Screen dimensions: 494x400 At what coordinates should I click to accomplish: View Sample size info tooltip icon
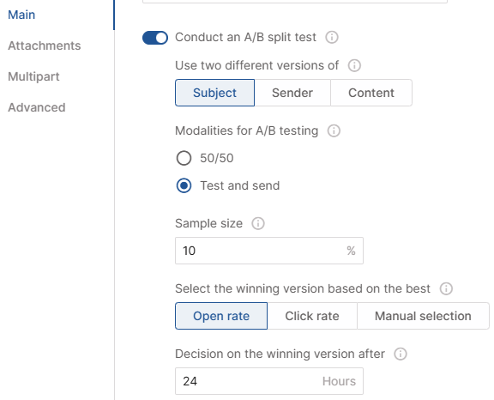258,223
